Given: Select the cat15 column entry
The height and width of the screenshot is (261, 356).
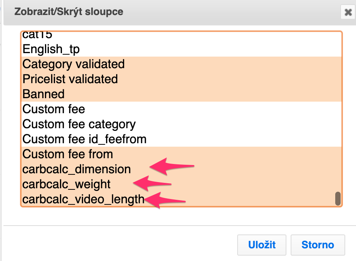Looking at the screenshot, I should (37, 35).
